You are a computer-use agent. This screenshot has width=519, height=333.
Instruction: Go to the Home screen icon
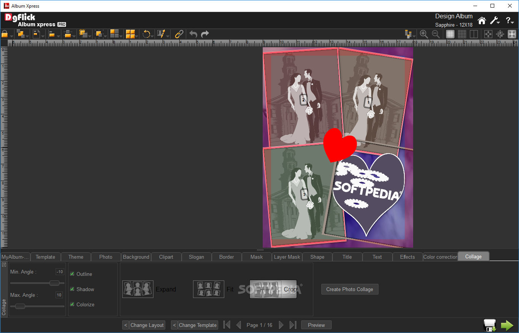[x=482, y=21]
